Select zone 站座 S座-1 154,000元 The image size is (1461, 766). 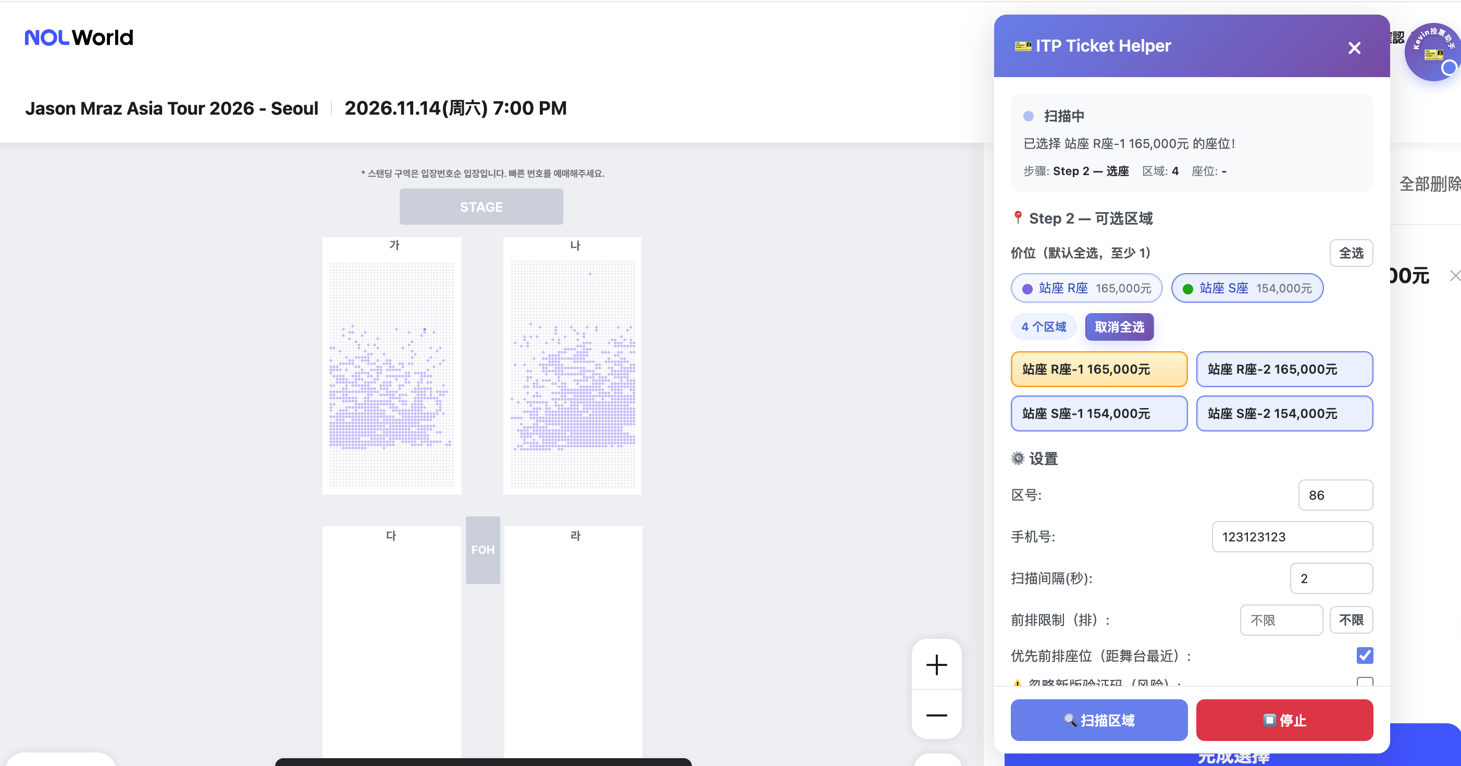1098,414
